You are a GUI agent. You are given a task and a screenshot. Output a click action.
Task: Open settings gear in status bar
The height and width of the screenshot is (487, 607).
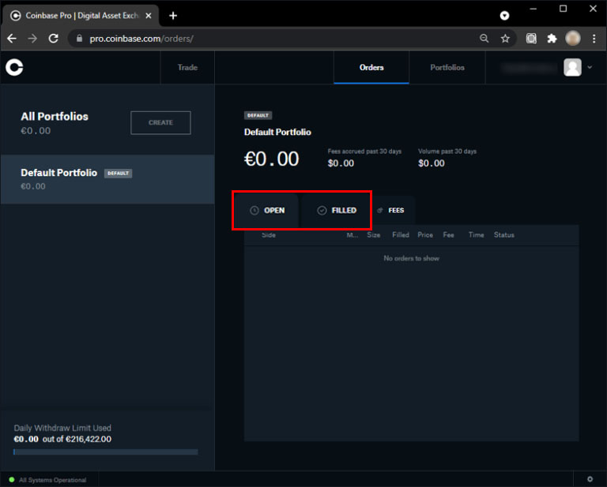point(590,479)
